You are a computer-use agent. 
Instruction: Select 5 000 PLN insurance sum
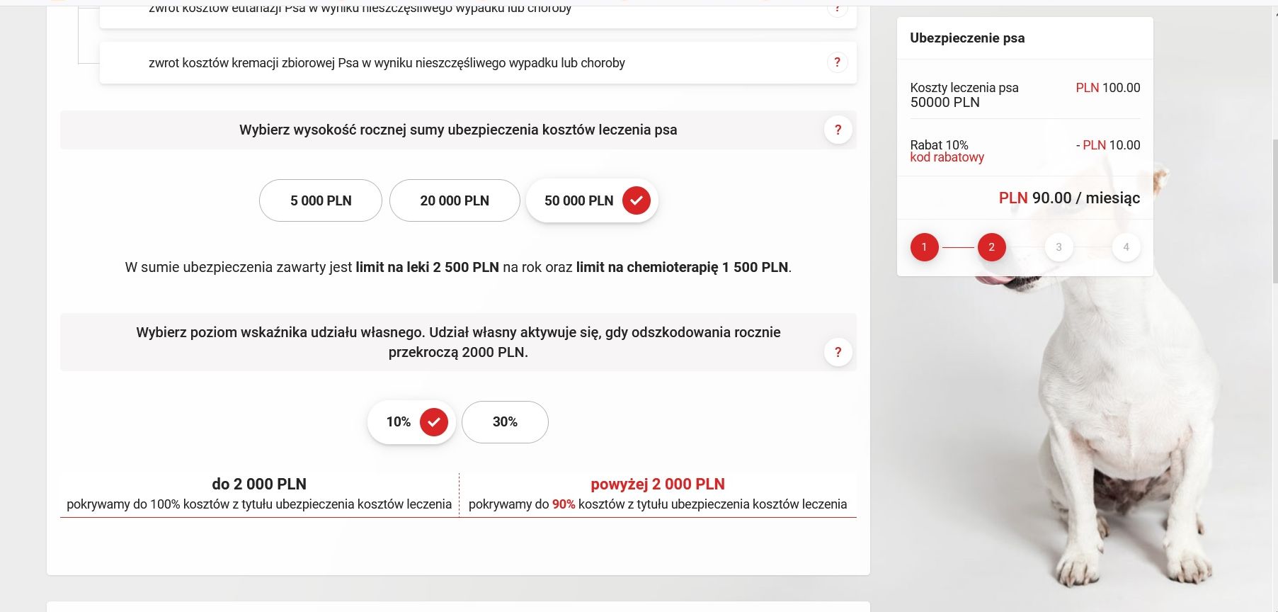click(321, 200)
